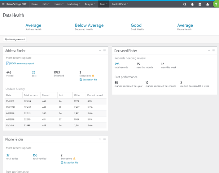
Task: Open the green help question mark
Action: point(216,4)
